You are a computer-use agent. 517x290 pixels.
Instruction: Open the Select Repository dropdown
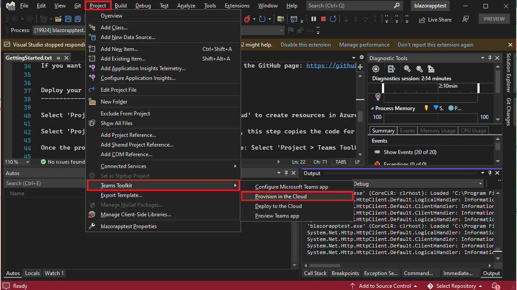pyautogui.click(x=480, y=286)
